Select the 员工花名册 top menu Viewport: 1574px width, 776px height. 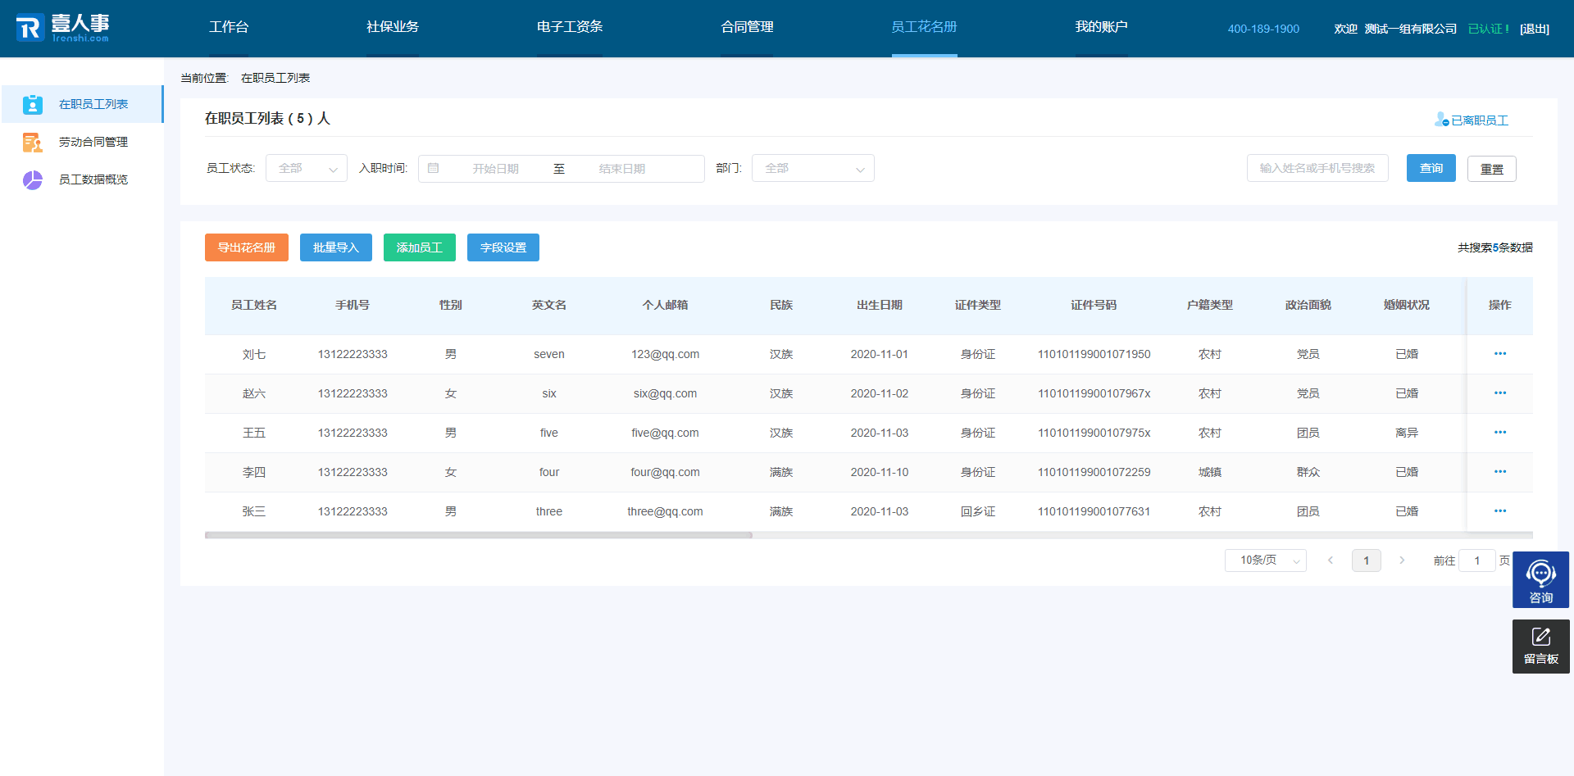click(x=924, y=27)
